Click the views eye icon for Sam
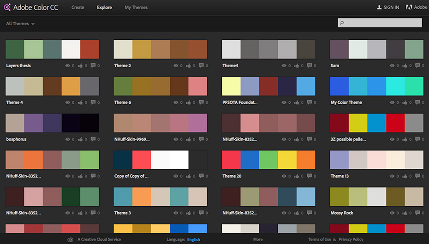The height and width of the screenshot is (244, 429). point(392,65)
